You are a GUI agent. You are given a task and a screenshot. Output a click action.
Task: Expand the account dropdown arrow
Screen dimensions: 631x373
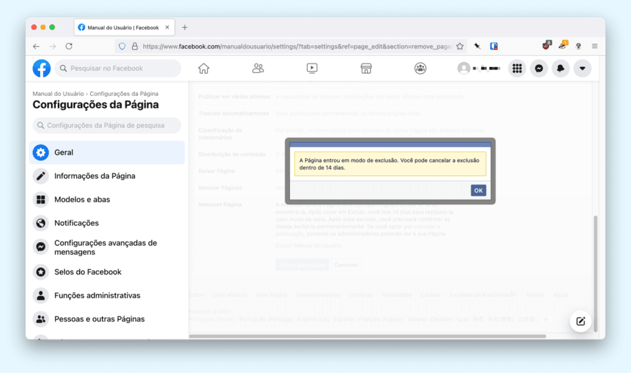582,68
